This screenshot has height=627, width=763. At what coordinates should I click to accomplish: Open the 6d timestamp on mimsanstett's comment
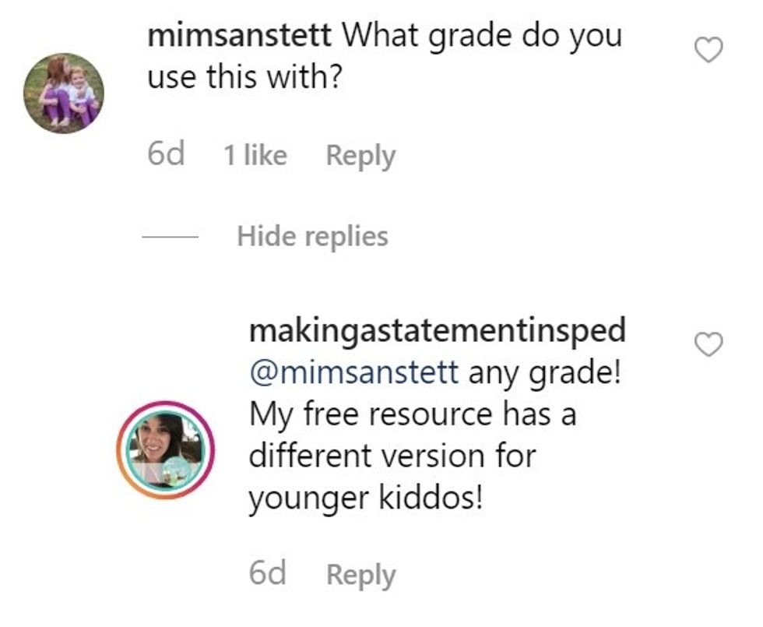(166, 156)
